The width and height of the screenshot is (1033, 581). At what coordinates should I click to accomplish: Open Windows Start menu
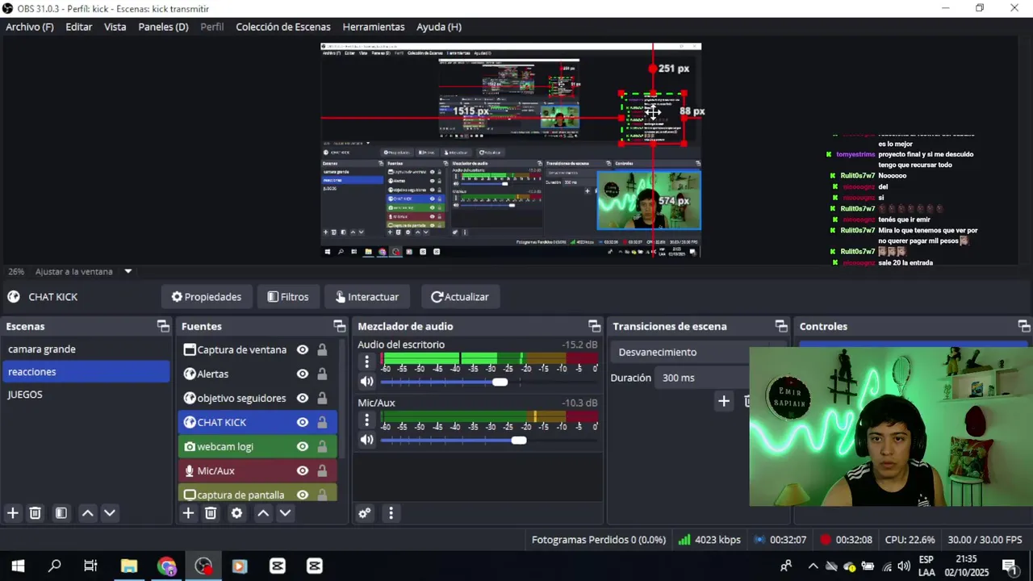click(x=18, y=566)
